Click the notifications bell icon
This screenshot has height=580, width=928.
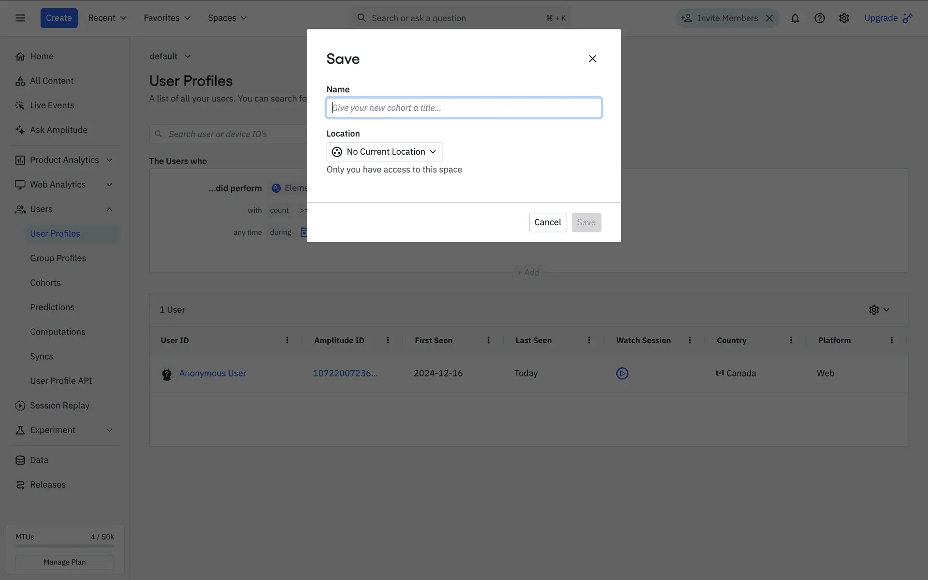[x=795, y=18]
